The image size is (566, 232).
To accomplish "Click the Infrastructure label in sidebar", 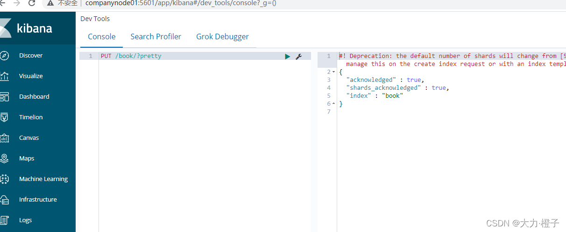I will (38, 200).
